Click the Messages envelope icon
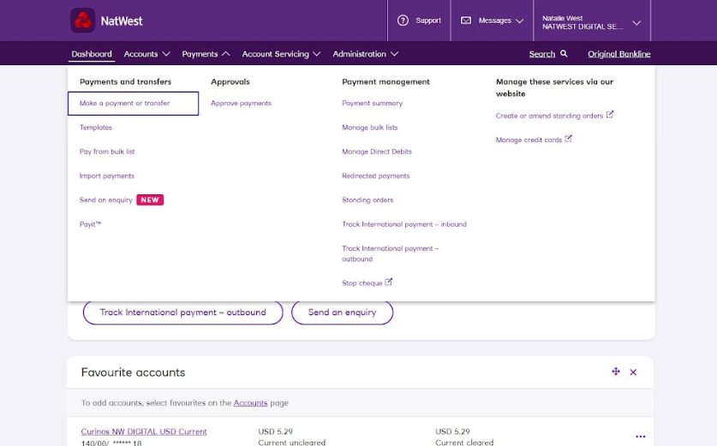Screen dimensions: 717x446 pos(466,21)
